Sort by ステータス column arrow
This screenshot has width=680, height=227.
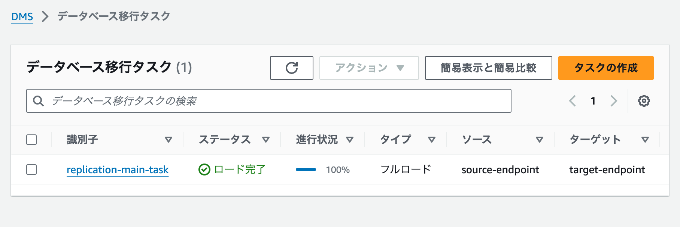click(266, 140)
